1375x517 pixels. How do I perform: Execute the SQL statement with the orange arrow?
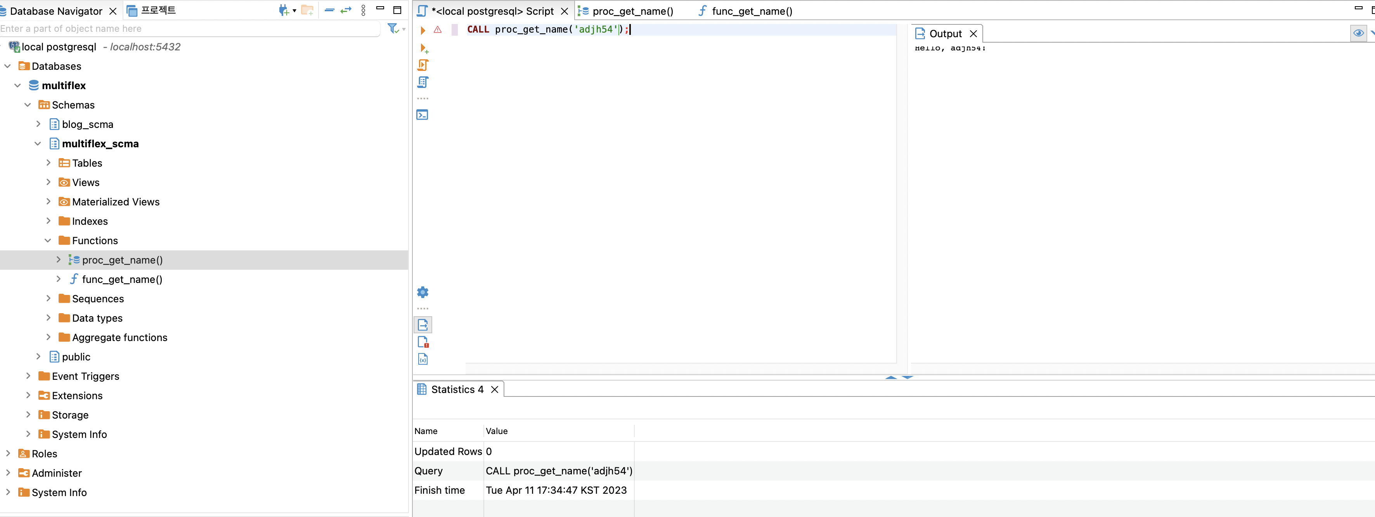(423, 30)
